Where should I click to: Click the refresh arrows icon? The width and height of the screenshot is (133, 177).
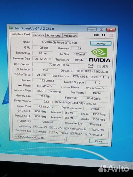104,35
